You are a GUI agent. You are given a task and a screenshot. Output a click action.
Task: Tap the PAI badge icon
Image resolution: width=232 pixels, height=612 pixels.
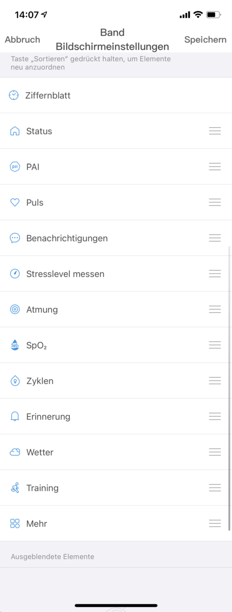click(15, 167)
